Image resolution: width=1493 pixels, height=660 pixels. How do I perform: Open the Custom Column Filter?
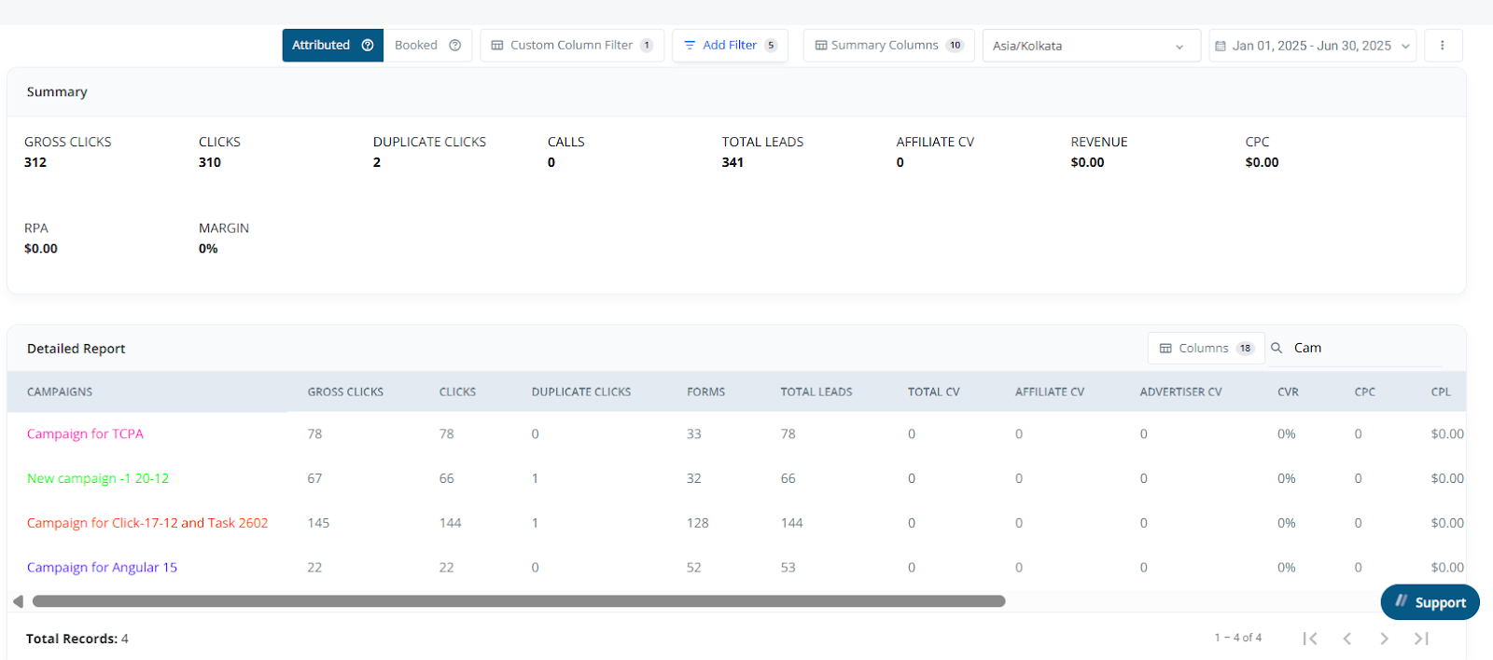pyautogui.click(x=572, y=45)
